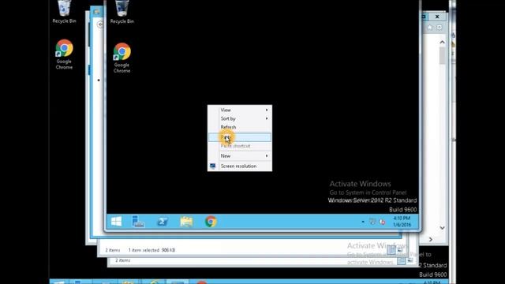The image size is (505, 284).
Task: Click the home icon in the background window
Action: pyautogui.click(x=430, y=28)
